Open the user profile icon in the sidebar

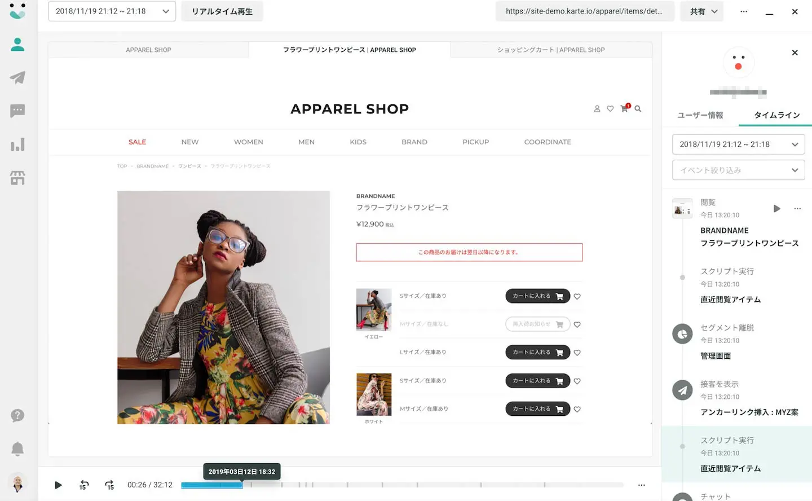click(17, 45)
